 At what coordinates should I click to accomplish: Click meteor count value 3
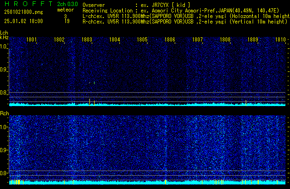click(x=65, y=16)
